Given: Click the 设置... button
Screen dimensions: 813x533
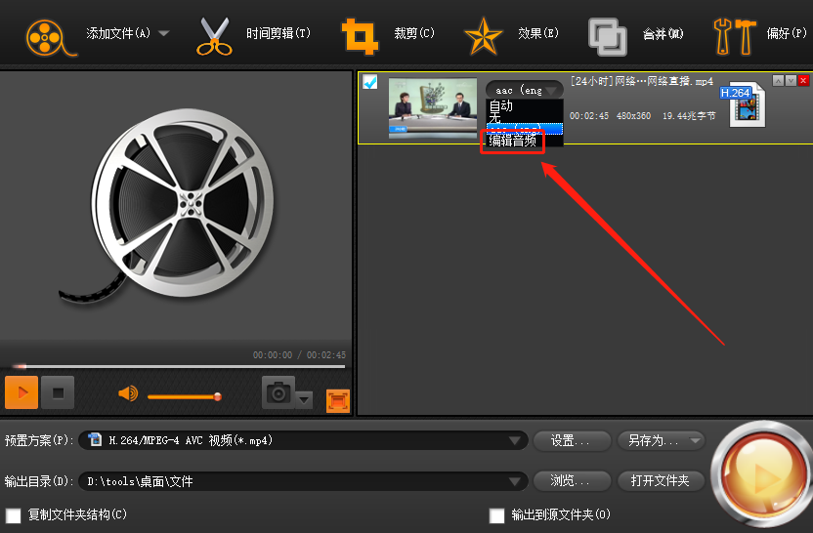Looking at the screenshot, I should click(x=572, y=441).
